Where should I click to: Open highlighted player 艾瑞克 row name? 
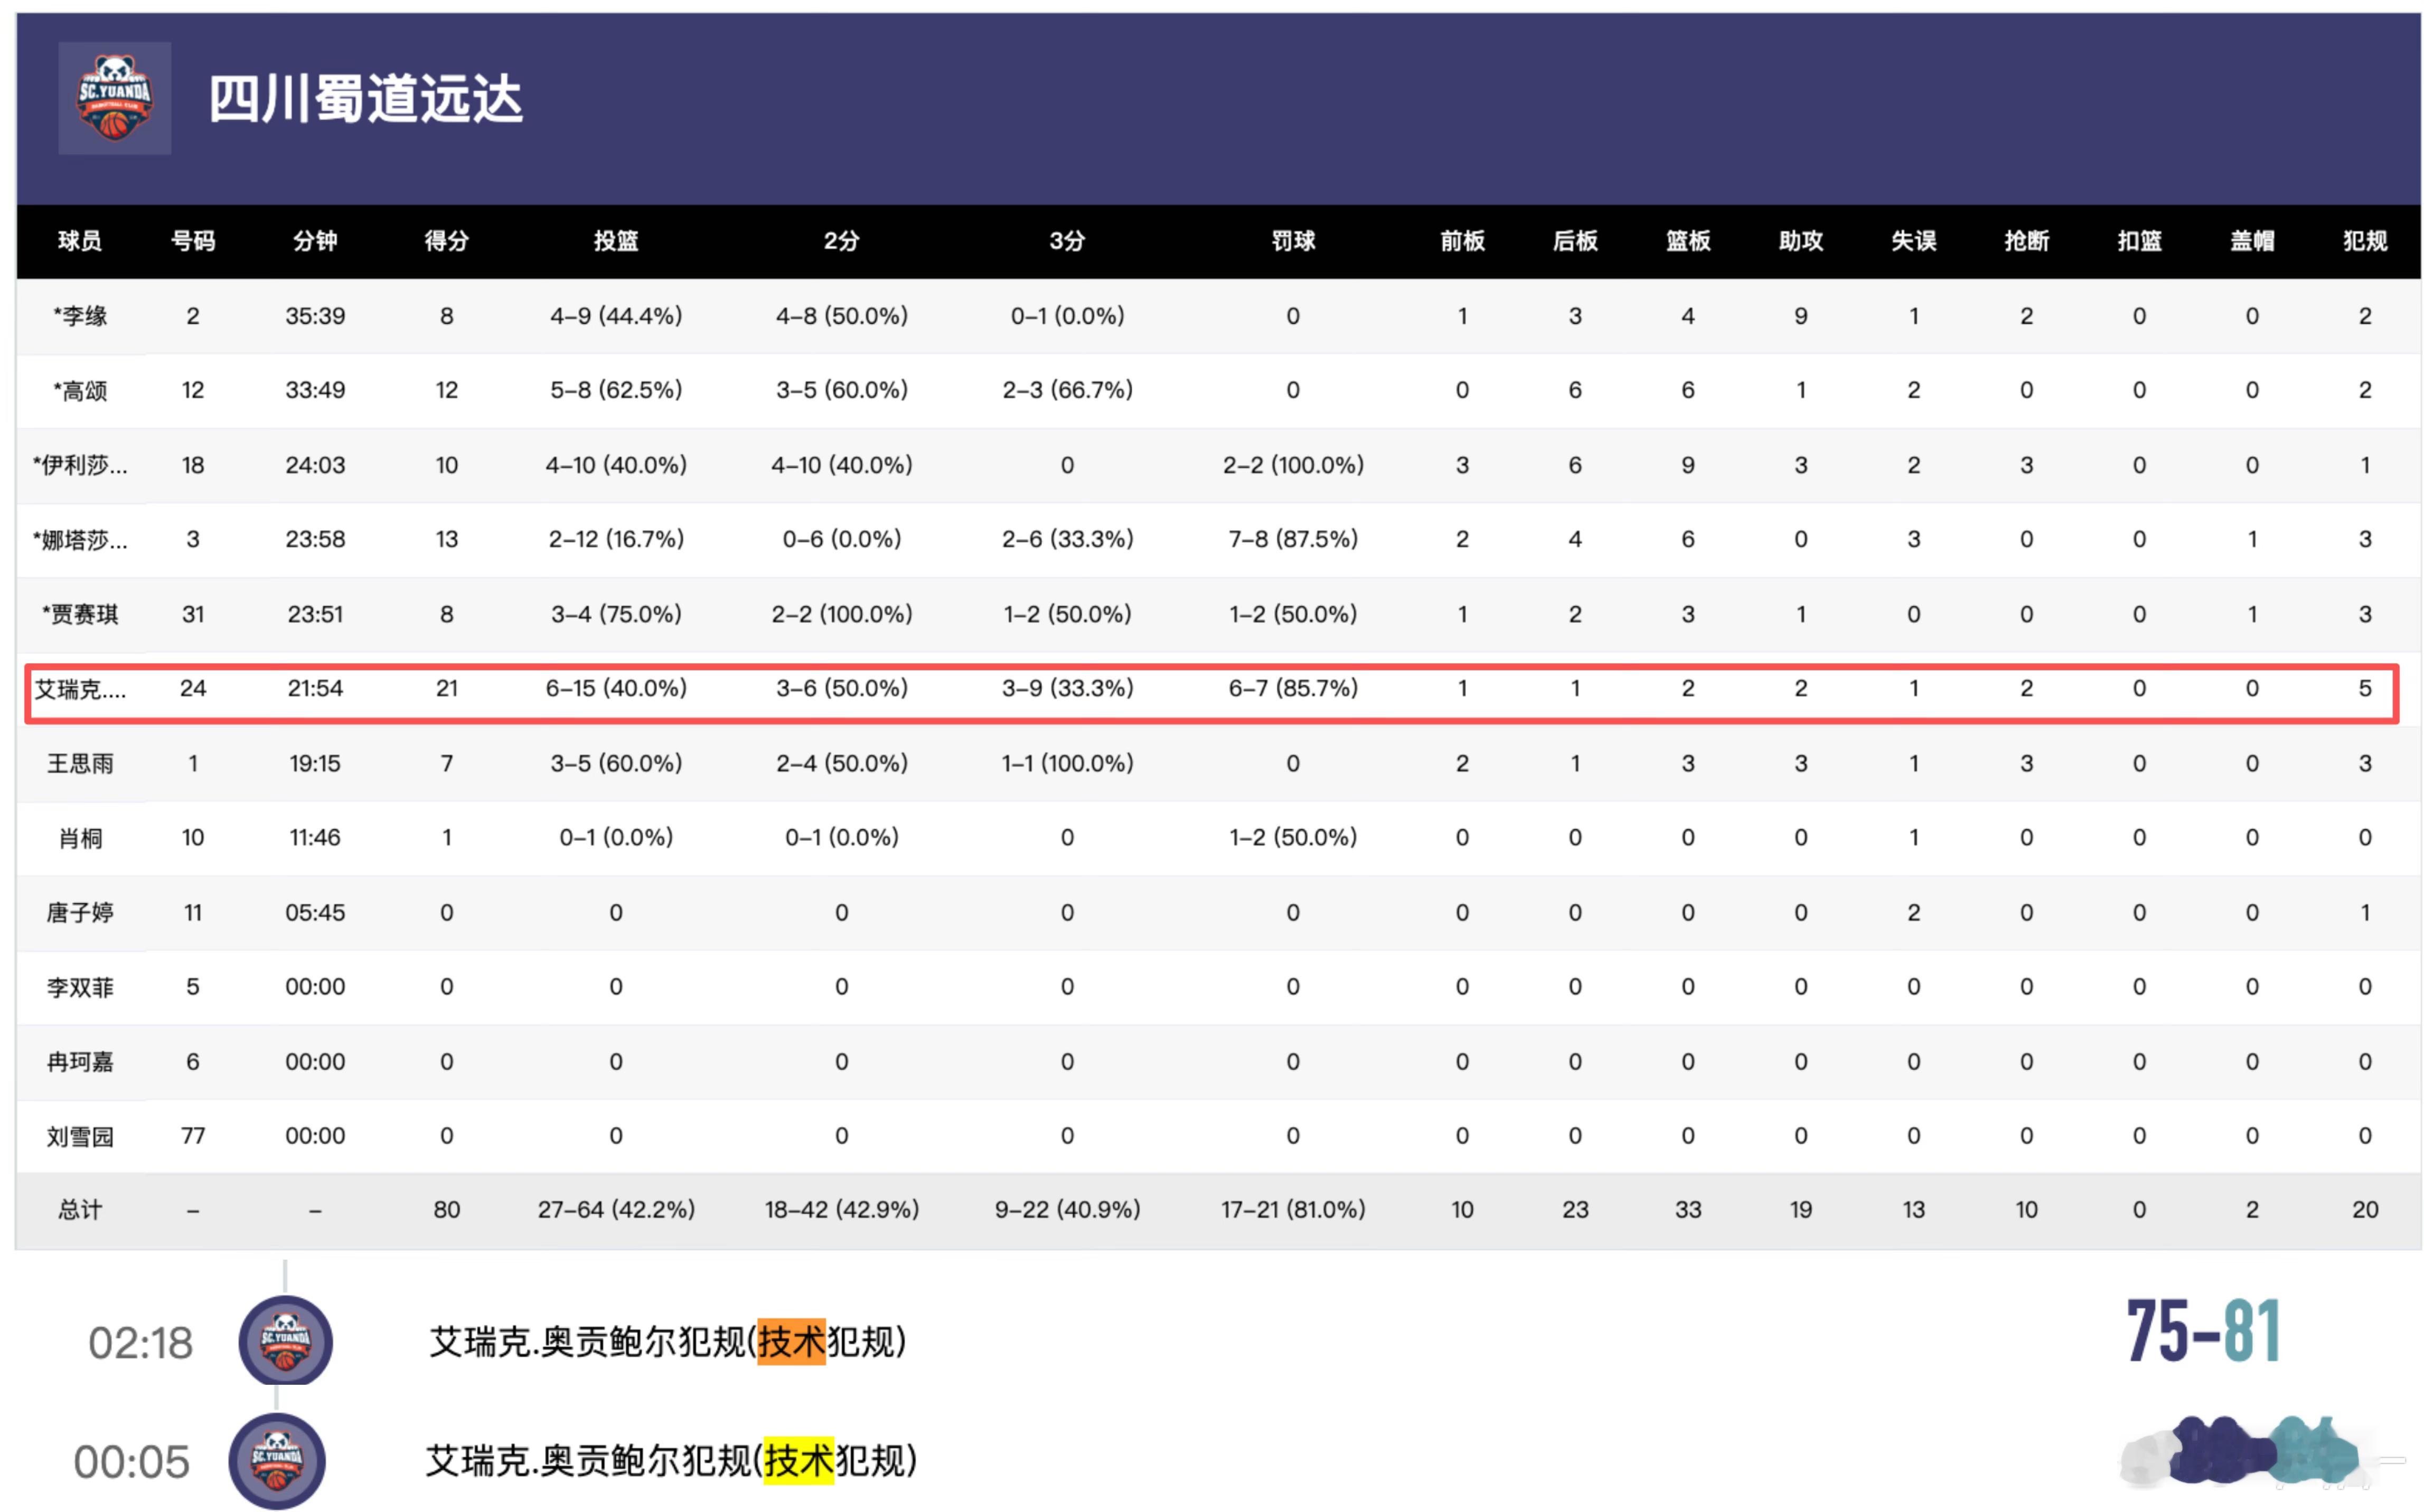[80, 689]
